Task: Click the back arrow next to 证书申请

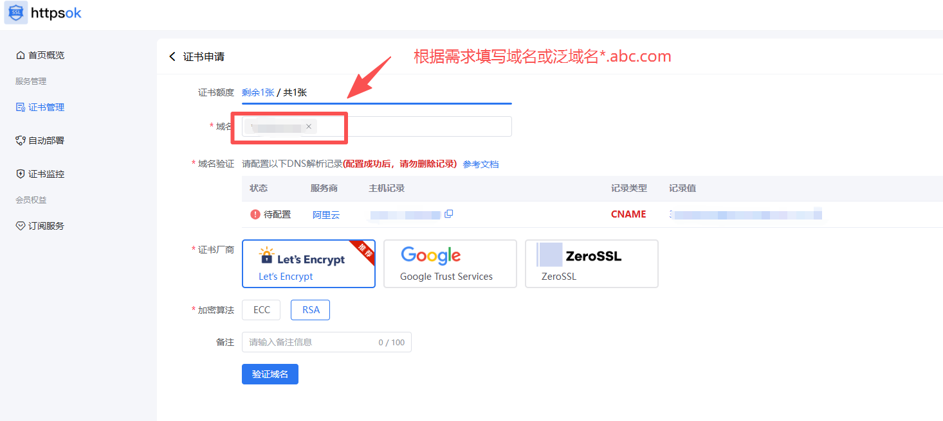Action: (172, 56)
